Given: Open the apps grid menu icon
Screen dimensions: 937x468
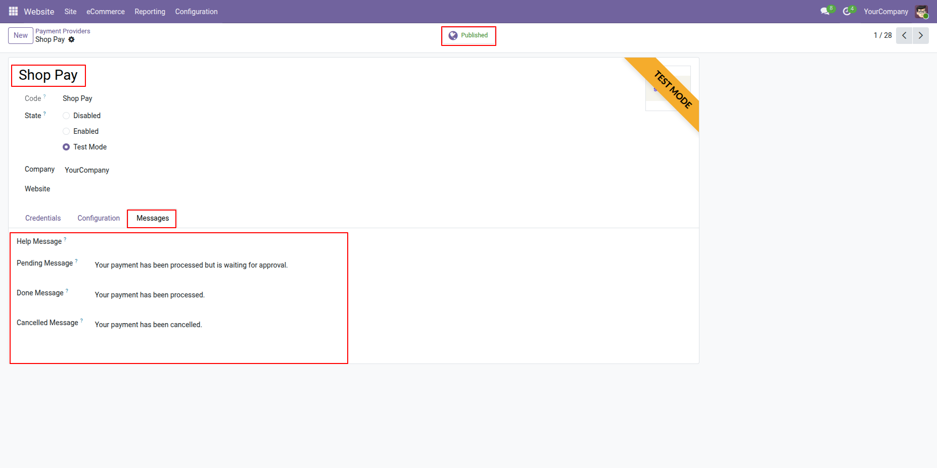Looking at the screenshot, I should coord(13,11).
